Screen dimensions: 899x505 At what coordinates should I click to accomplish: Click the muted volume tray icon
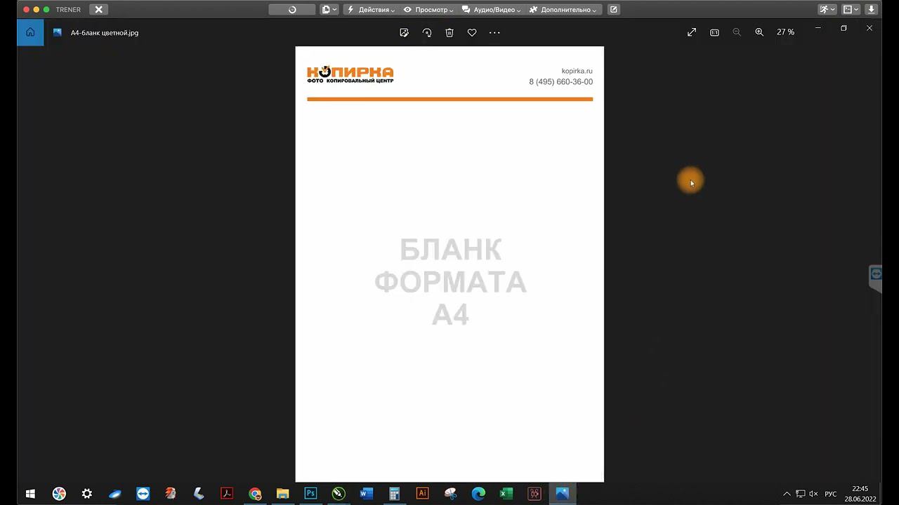(813, 494)
